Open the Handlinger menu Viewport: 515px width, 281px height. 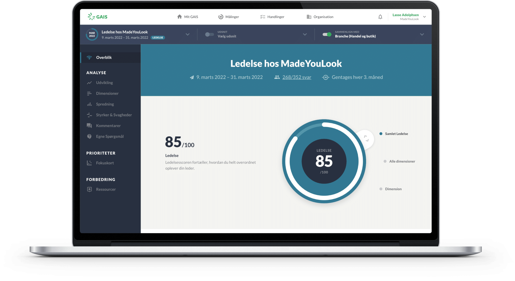pos(272,17)
